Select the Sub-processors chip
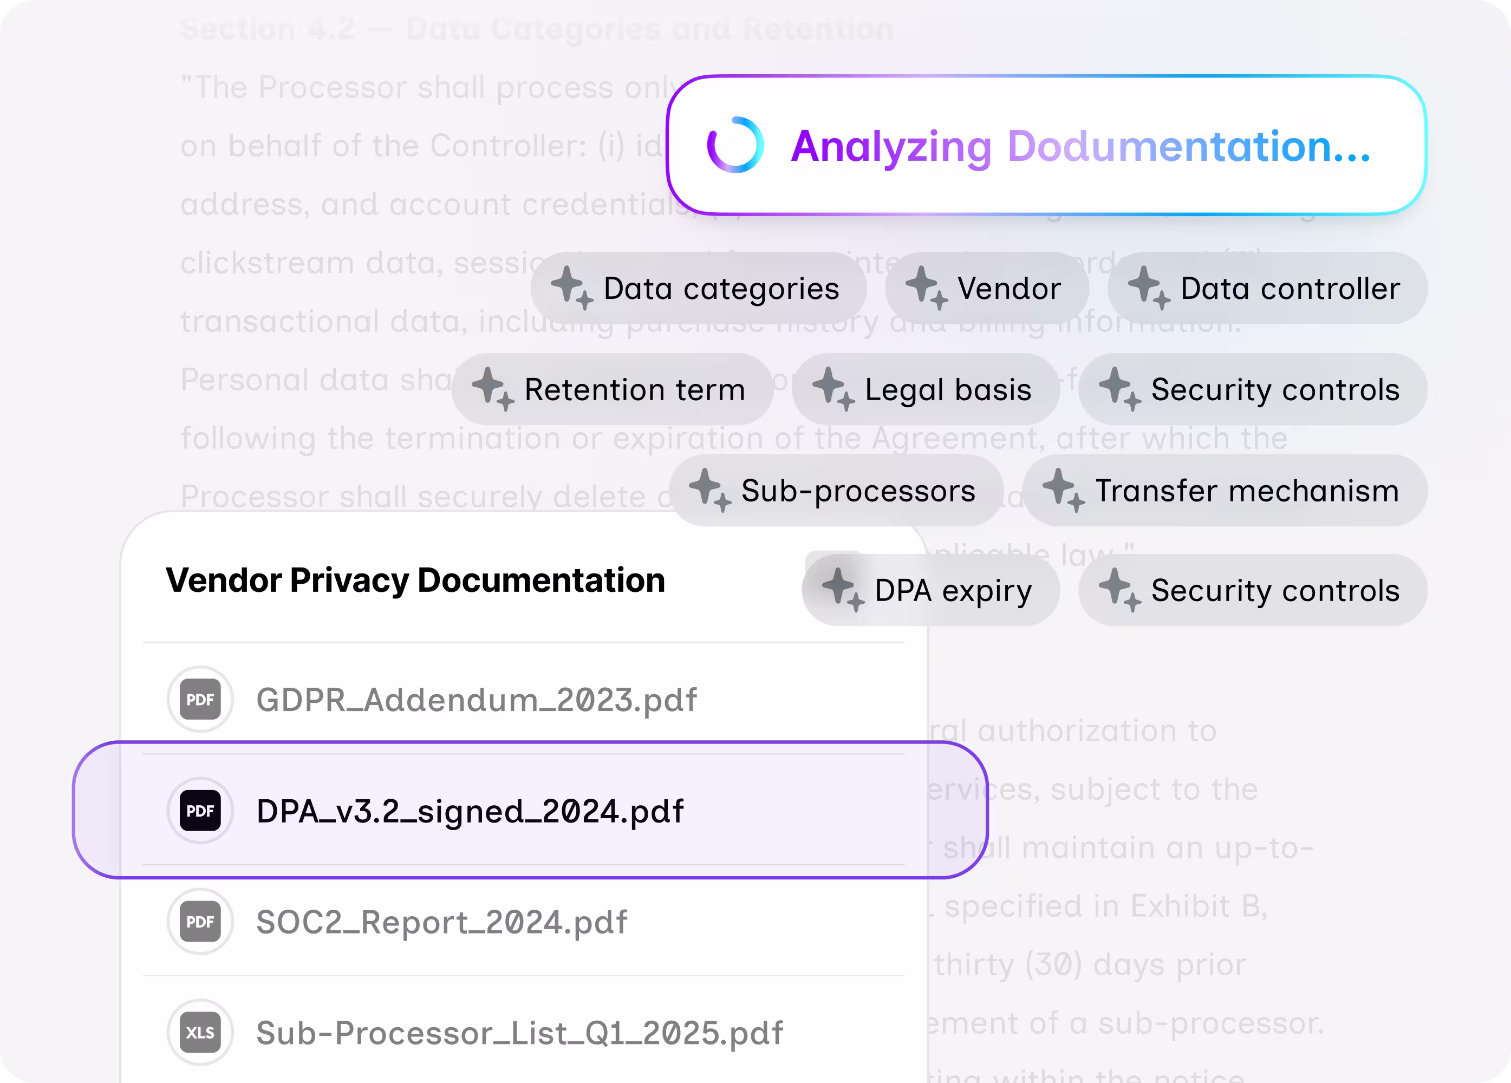Viewport: 1511px width, 1083px height. [836, 491]
